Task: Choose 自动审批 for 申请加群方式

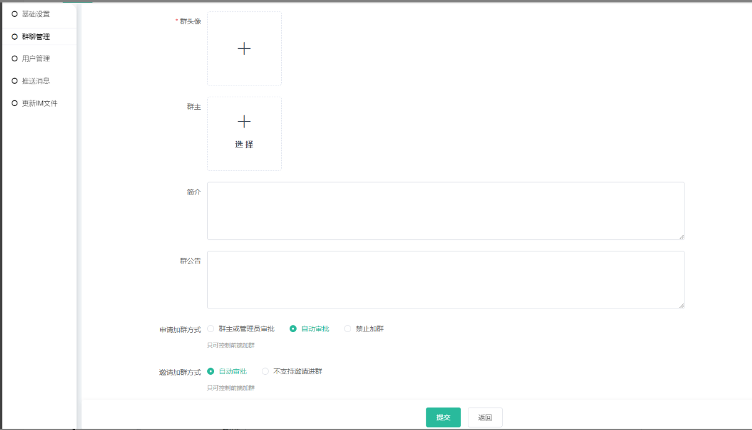Action: point(293,329)
